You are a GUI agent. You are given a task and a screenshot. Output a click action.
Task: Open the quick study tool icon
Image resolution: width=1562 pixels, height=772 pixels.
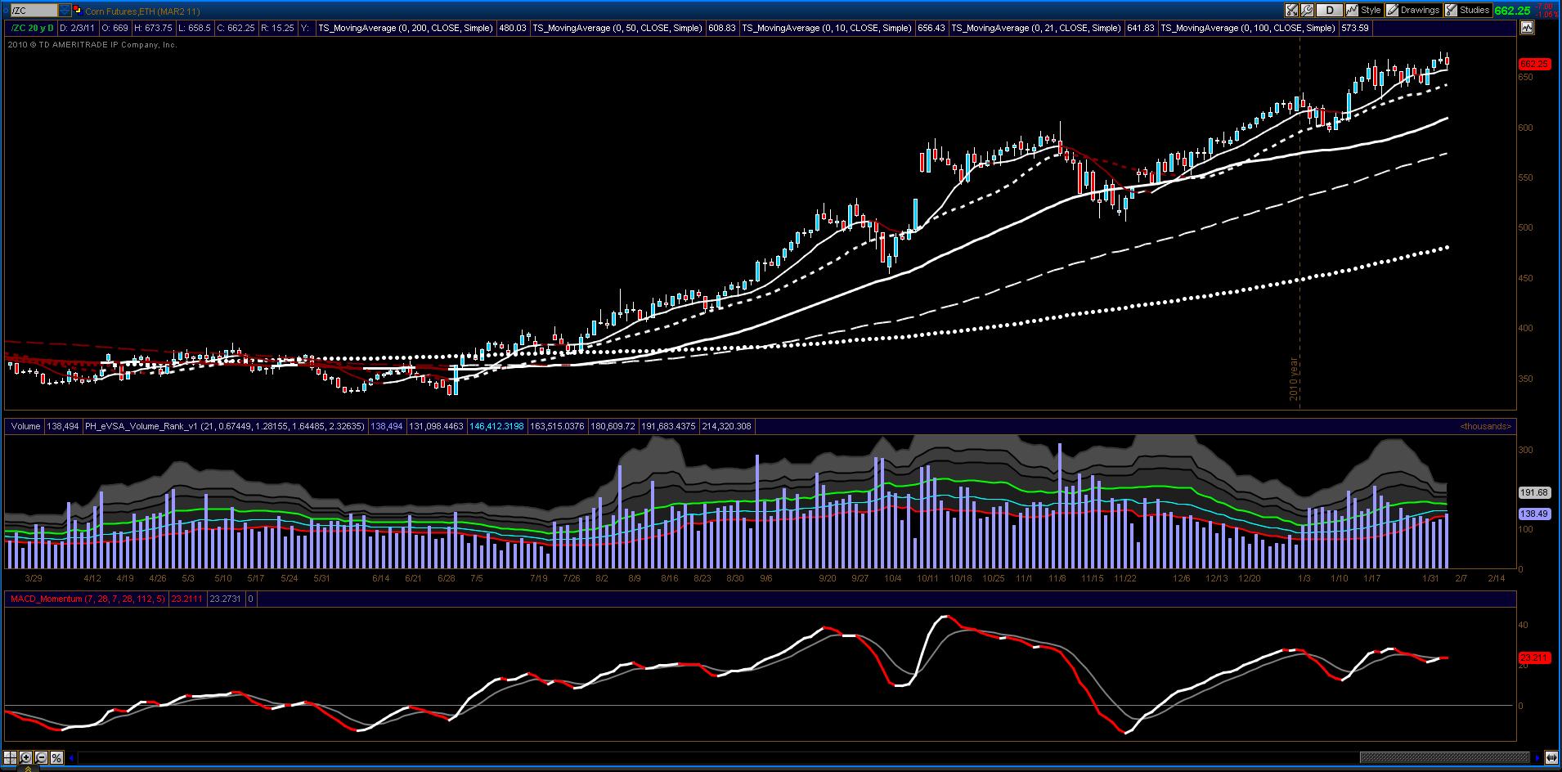[x=1291, y=11]
